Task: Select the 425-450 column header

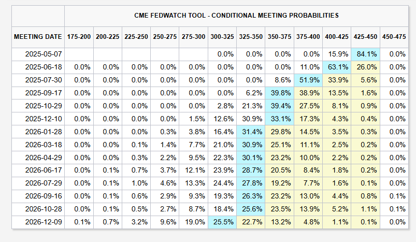Action: 365,37
